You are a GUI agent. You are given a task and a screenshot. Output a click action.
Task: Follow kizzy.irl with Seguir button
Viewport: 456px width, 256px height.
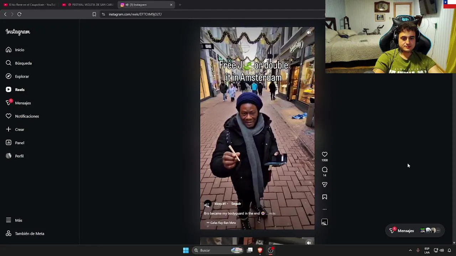(x=236, y=204)
